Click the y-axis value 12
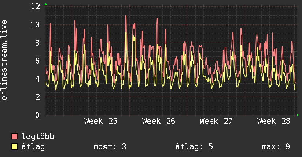 click(35, 7)
